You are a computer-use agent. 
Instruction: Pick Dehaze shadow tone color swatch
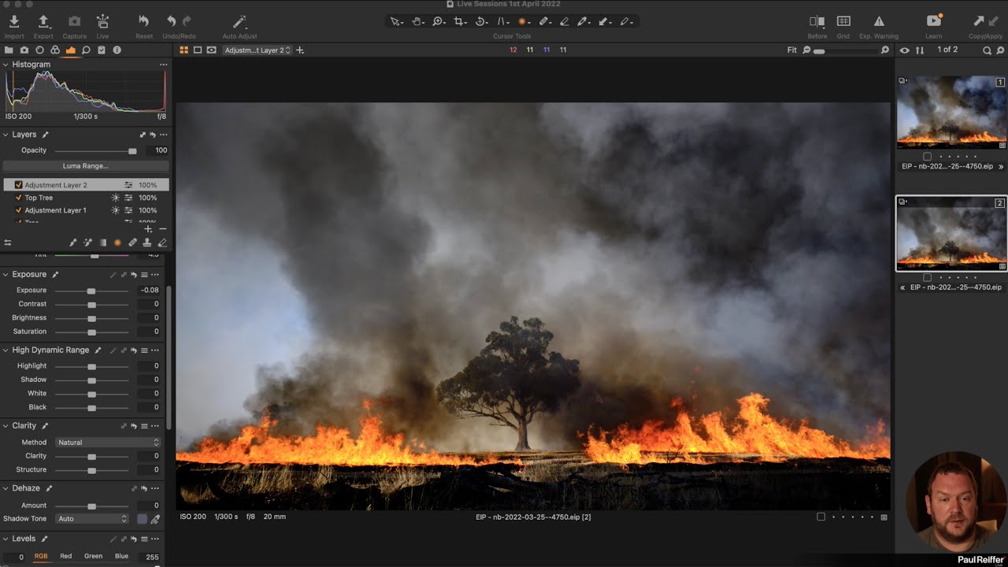pyautogui.click(x=142, y=519)
